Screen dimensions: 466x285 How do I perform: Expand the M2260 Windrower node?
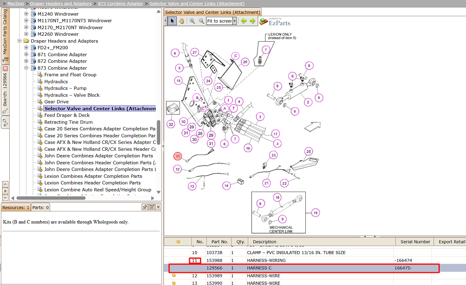point(26,34)
